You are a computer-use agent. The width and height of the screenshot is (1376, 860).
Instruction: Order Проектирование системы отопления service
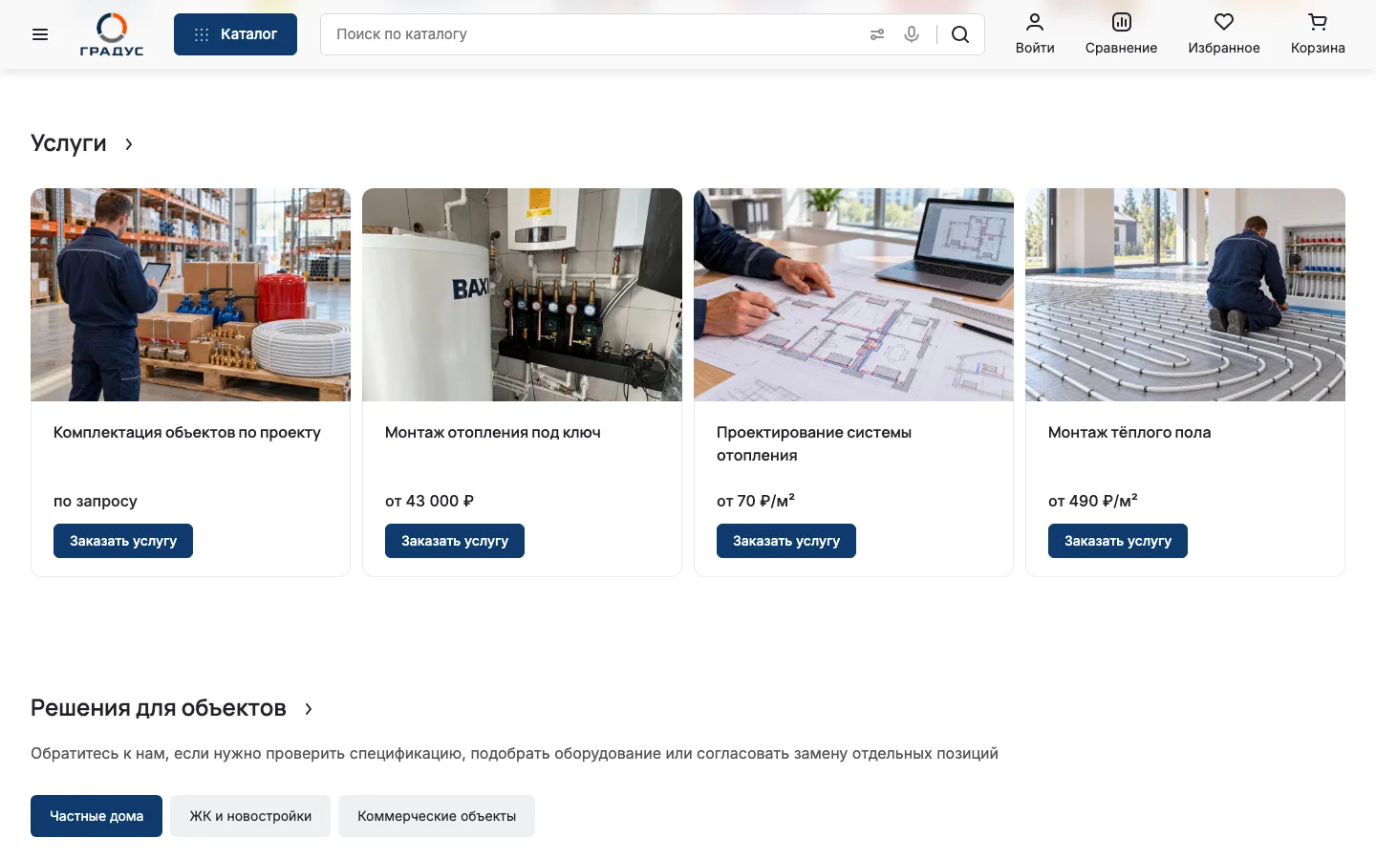pyautogui.click(x=786, y=541)
